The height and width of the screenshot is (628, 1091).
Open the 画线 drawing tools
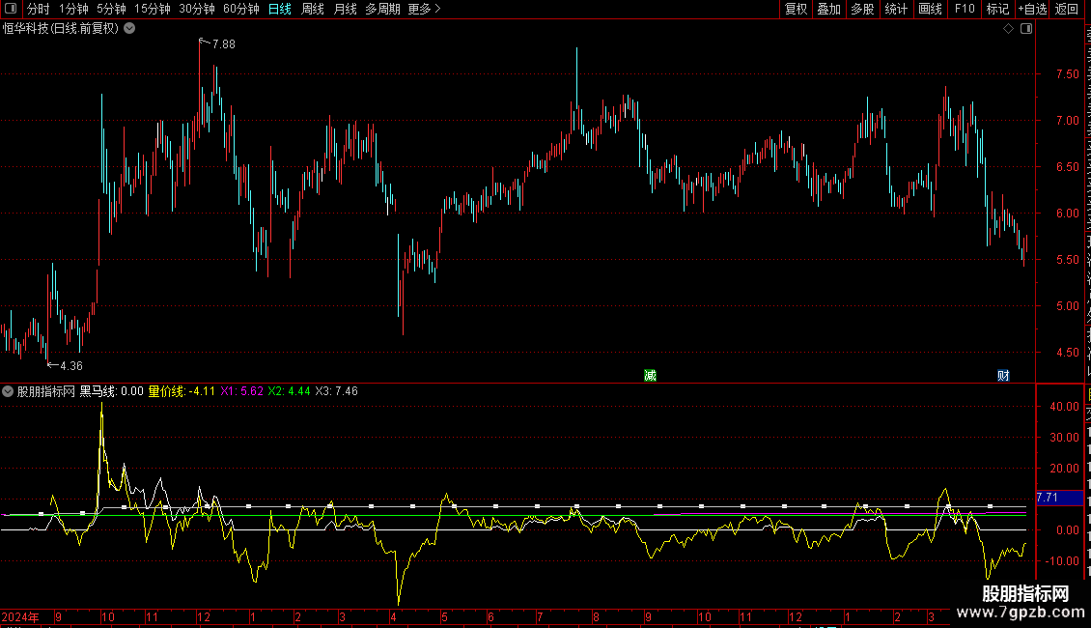click(x=931, y=9)
